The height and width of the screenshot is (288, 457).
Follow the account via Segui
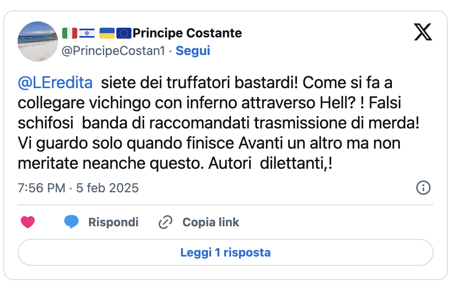(193, 51)
